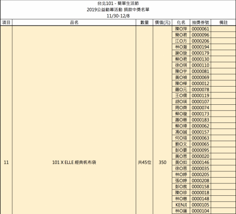Select ticket number 0000081

201,71
